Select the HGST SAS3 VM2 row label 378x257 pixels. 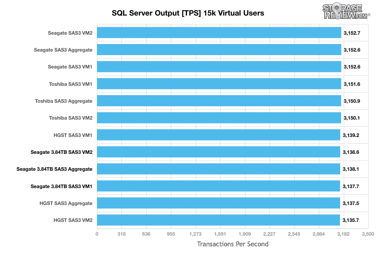(x=73, y=220)
